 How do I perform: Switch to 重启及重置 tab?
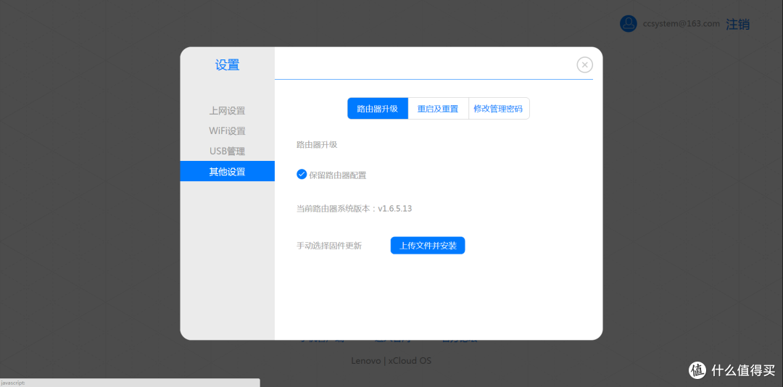[x=438, y=109]
